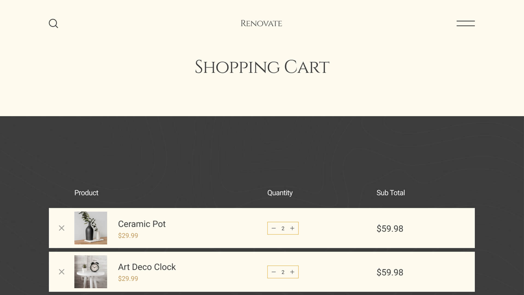The height and width of the screenshot is (295, 524).
Task: Select the Art Deco Clock quantity field
Action: (x=283, y=272)
